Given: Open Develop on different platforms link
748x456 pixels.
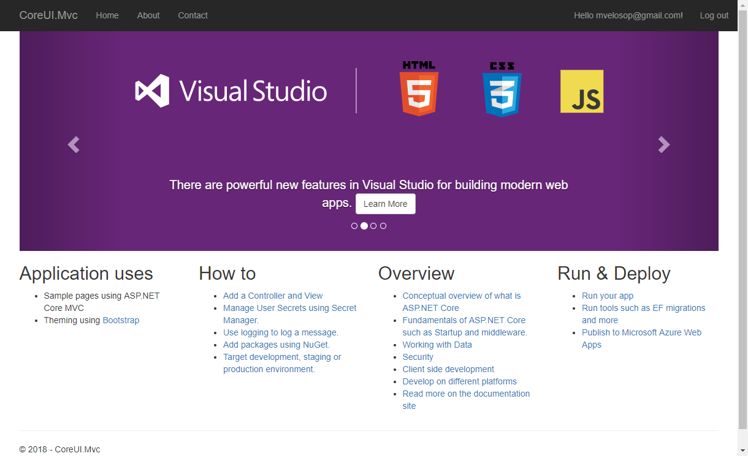Looking at the screenshot, I should coord(460,381).
